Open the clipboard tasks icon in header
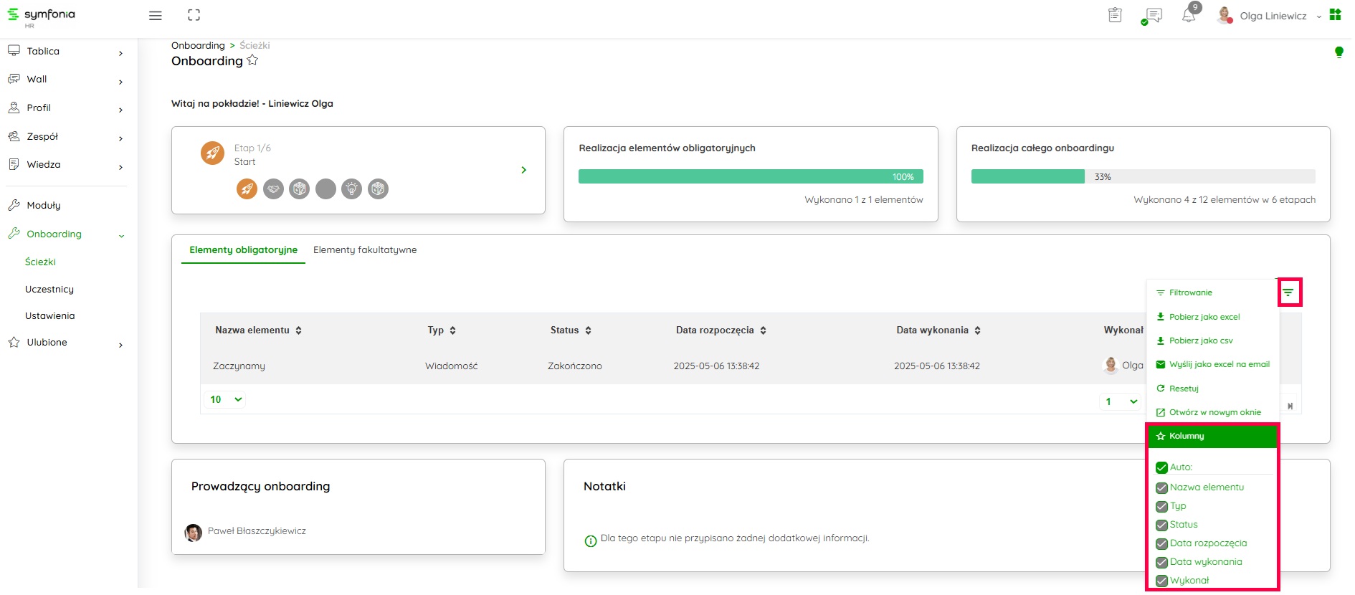 (1115, 15)
